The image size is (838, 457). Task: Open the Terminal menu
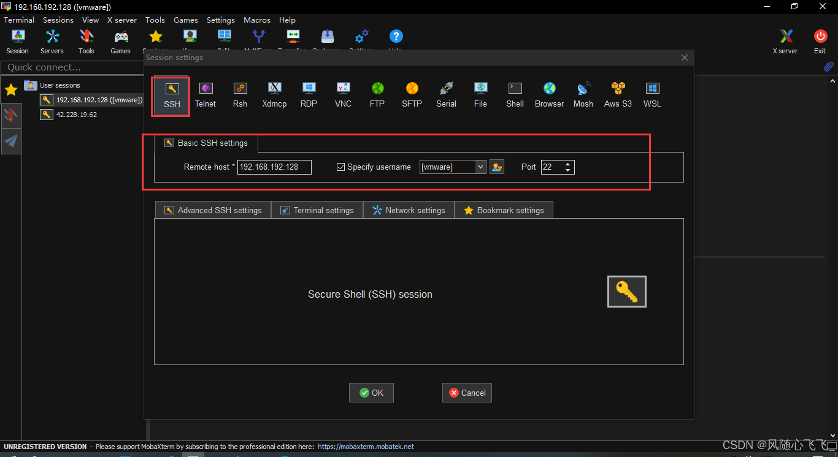tap(19, 20)
